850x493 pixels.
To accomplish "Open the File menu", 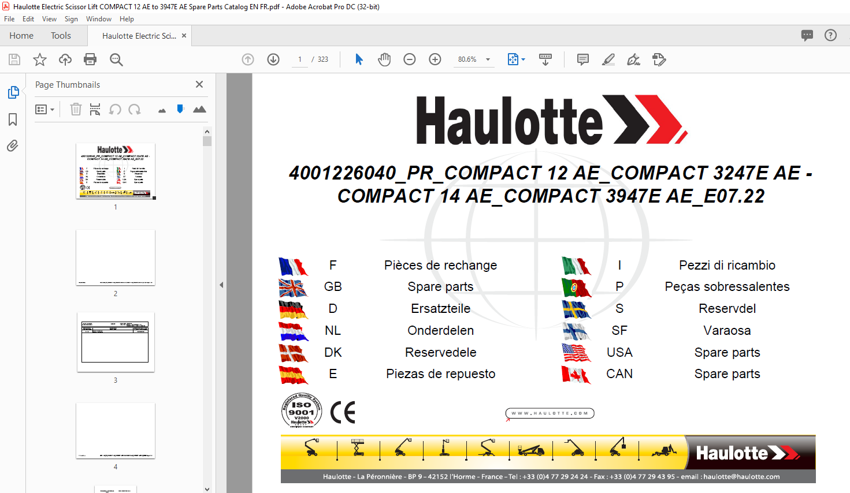I will 9,19.
